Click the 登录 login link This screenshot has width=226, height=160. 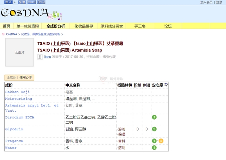[x=219, y=2]
